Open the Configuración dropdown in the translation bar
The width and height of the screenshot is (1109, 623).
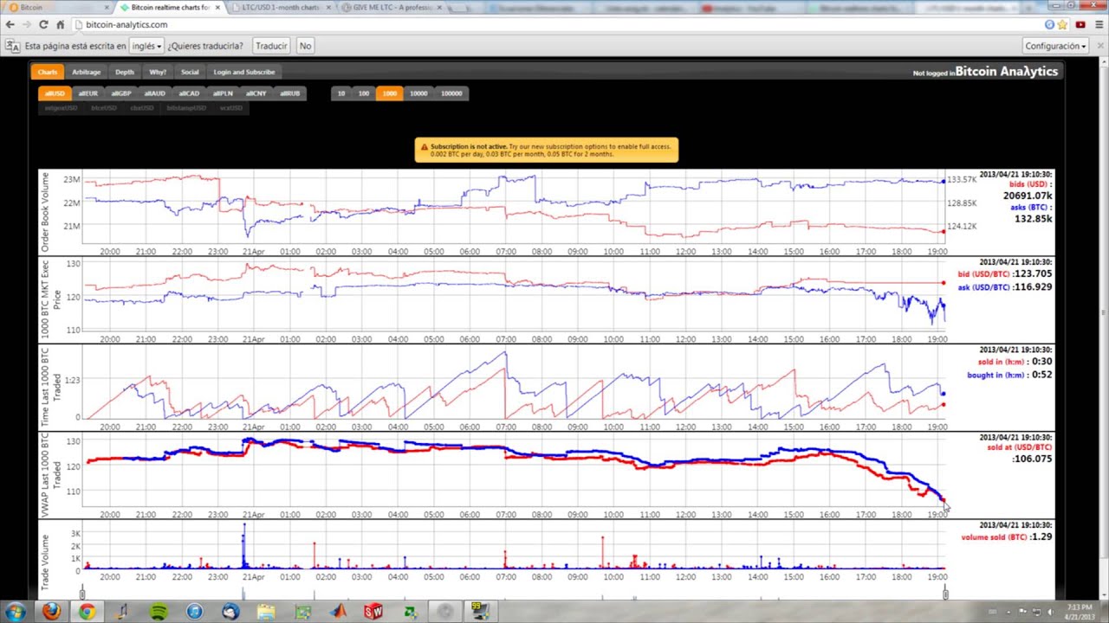pyautogui.click(x=1054, y=46)
